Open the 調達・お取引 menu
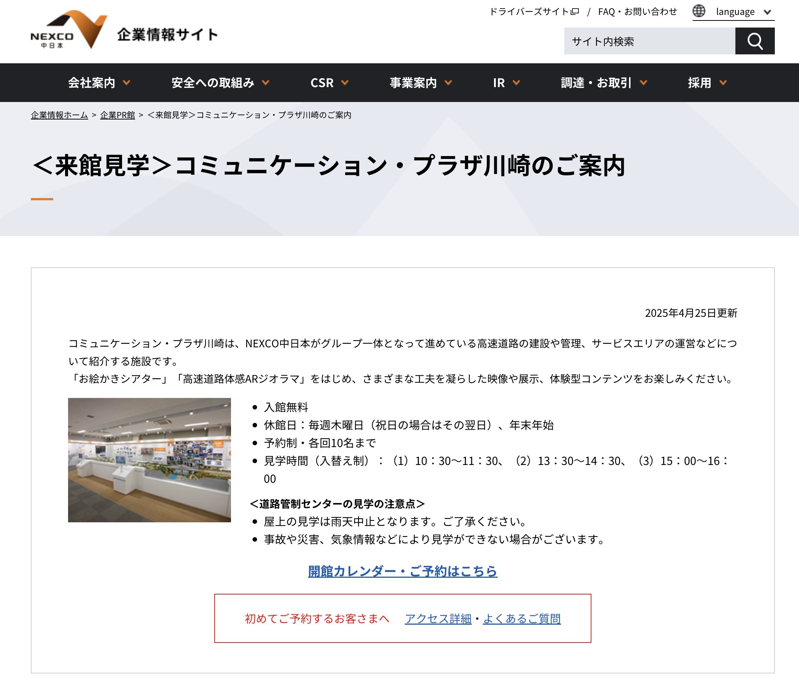 pos(603,83)
